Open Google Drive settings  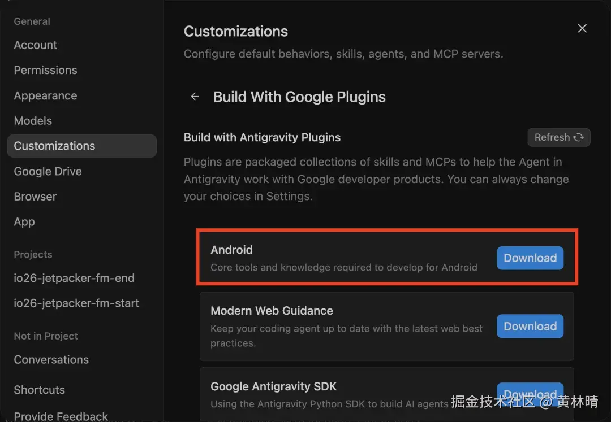pos(48,172)
